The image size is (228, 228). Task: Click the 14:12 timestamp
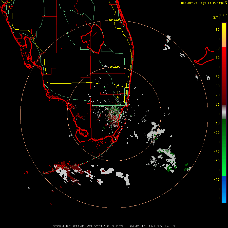(170, 226)
